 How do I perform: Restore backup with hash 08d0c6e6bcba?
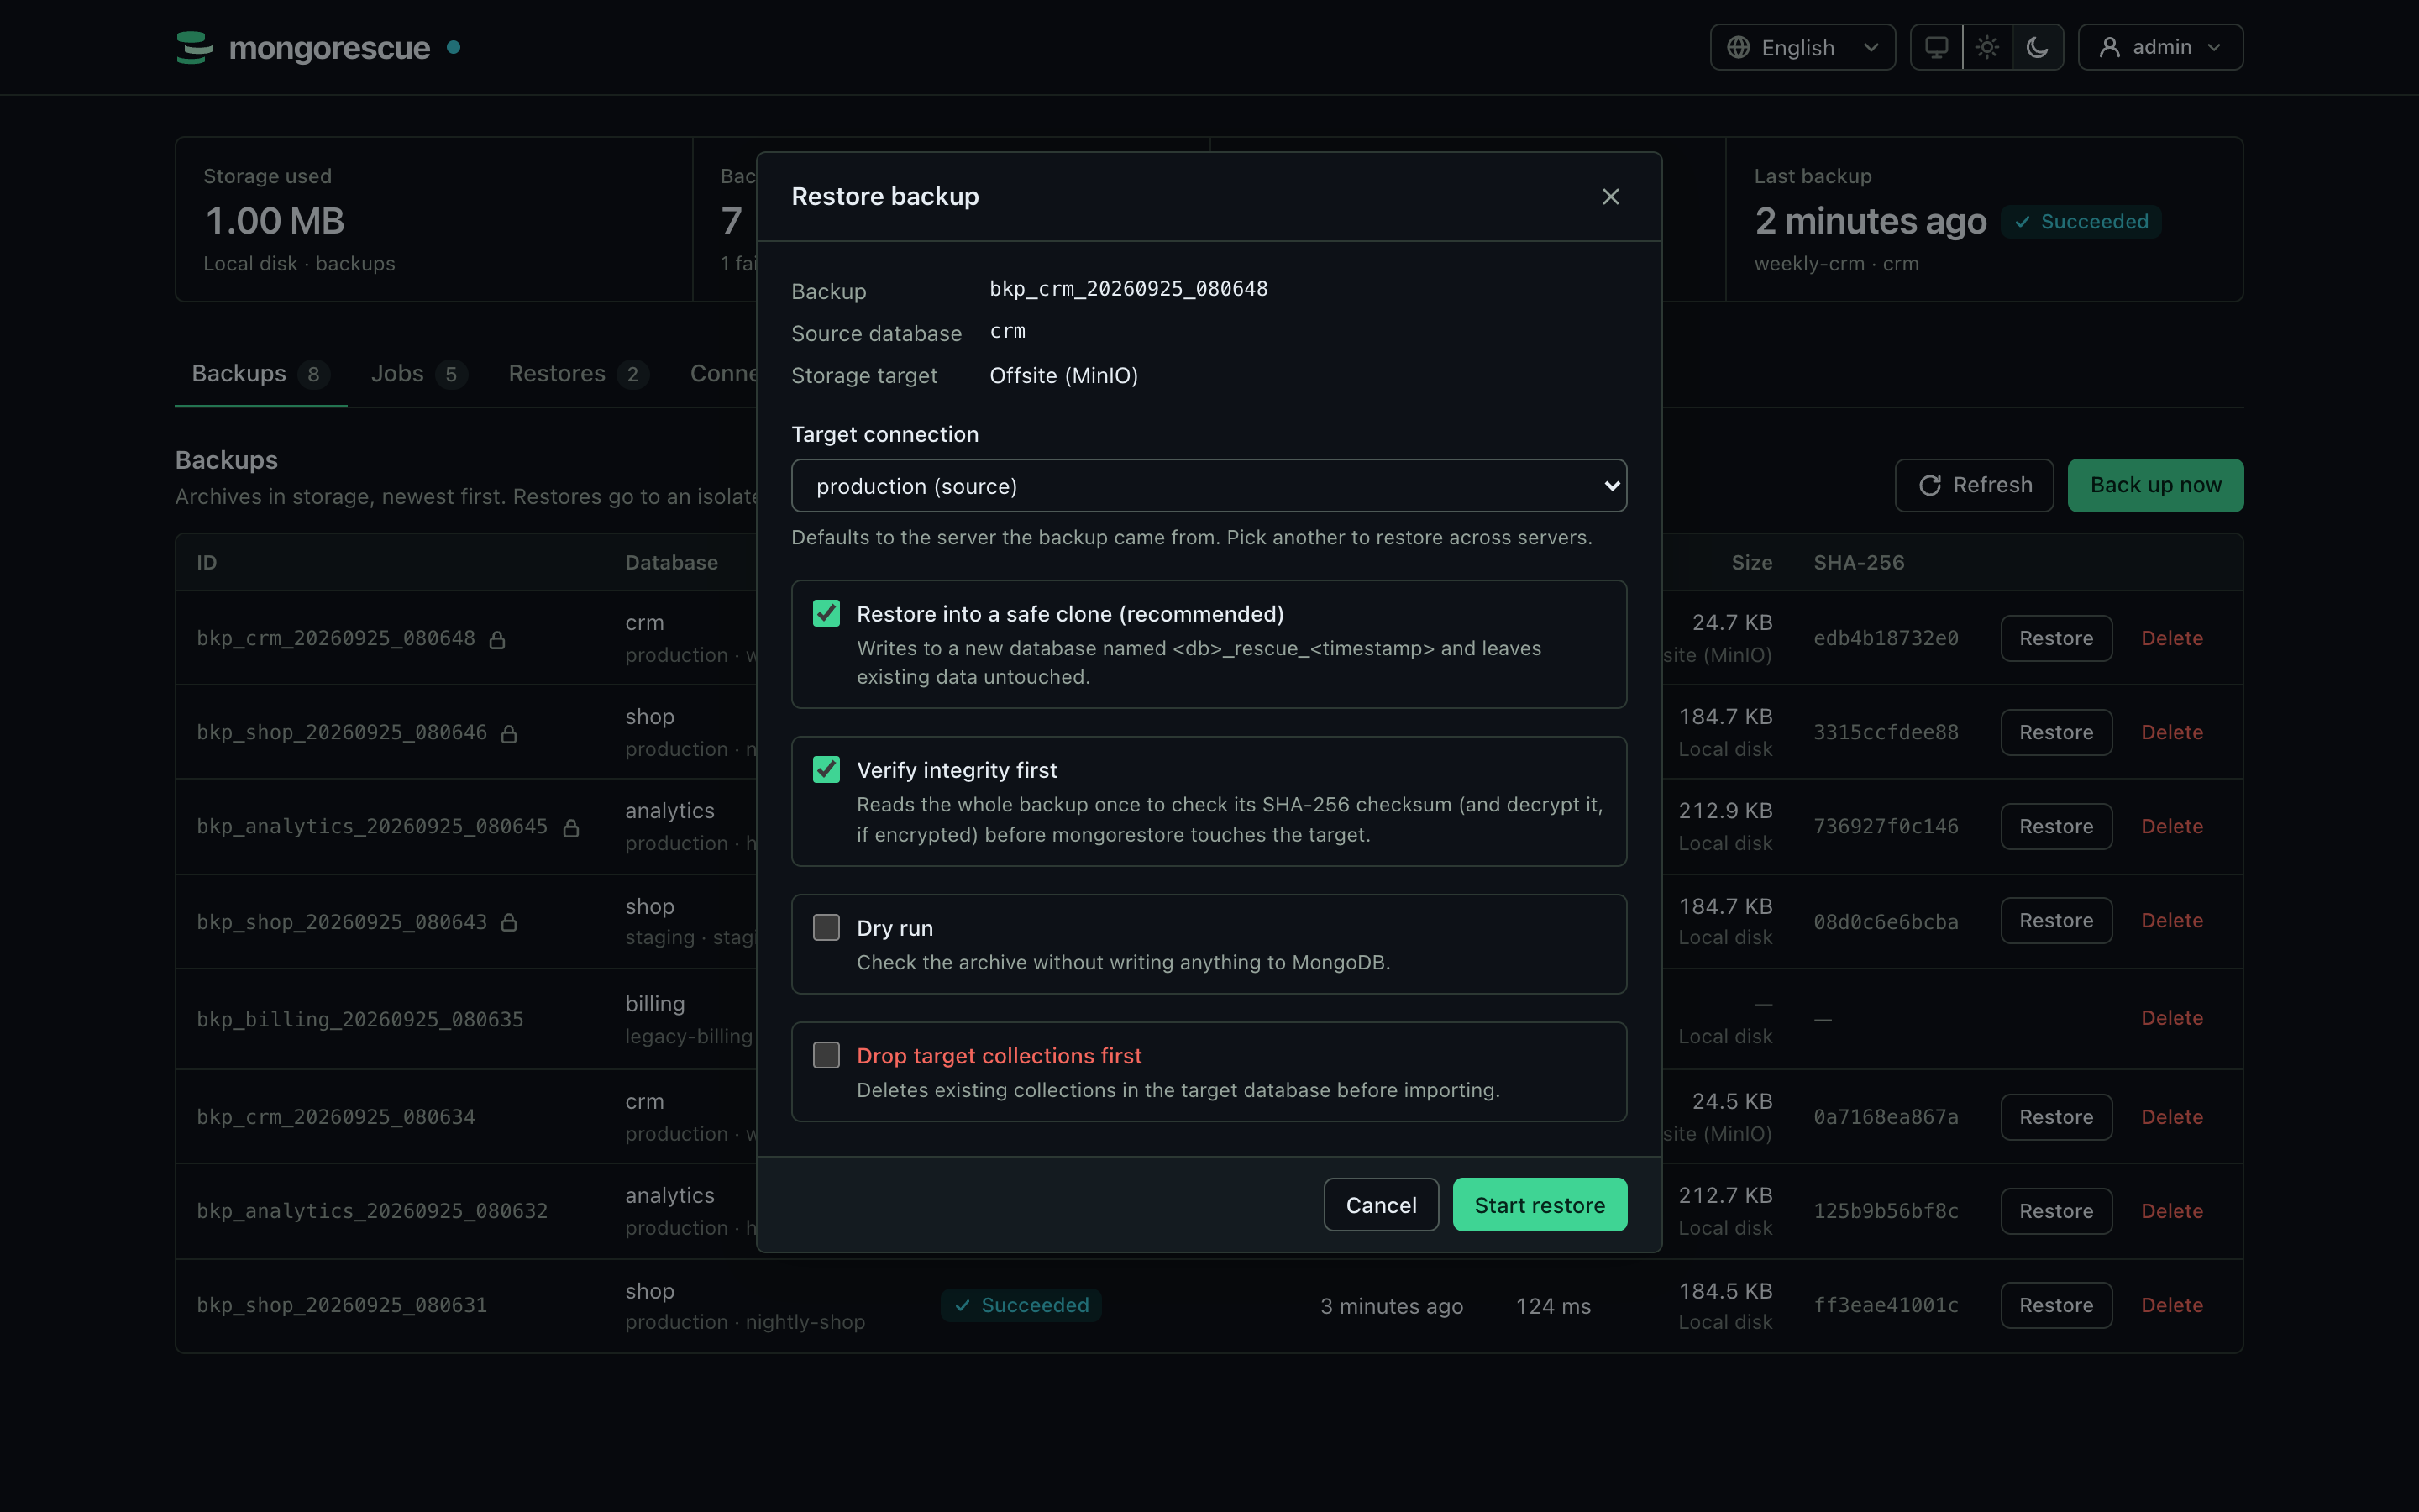click(x=2055, y=920)
